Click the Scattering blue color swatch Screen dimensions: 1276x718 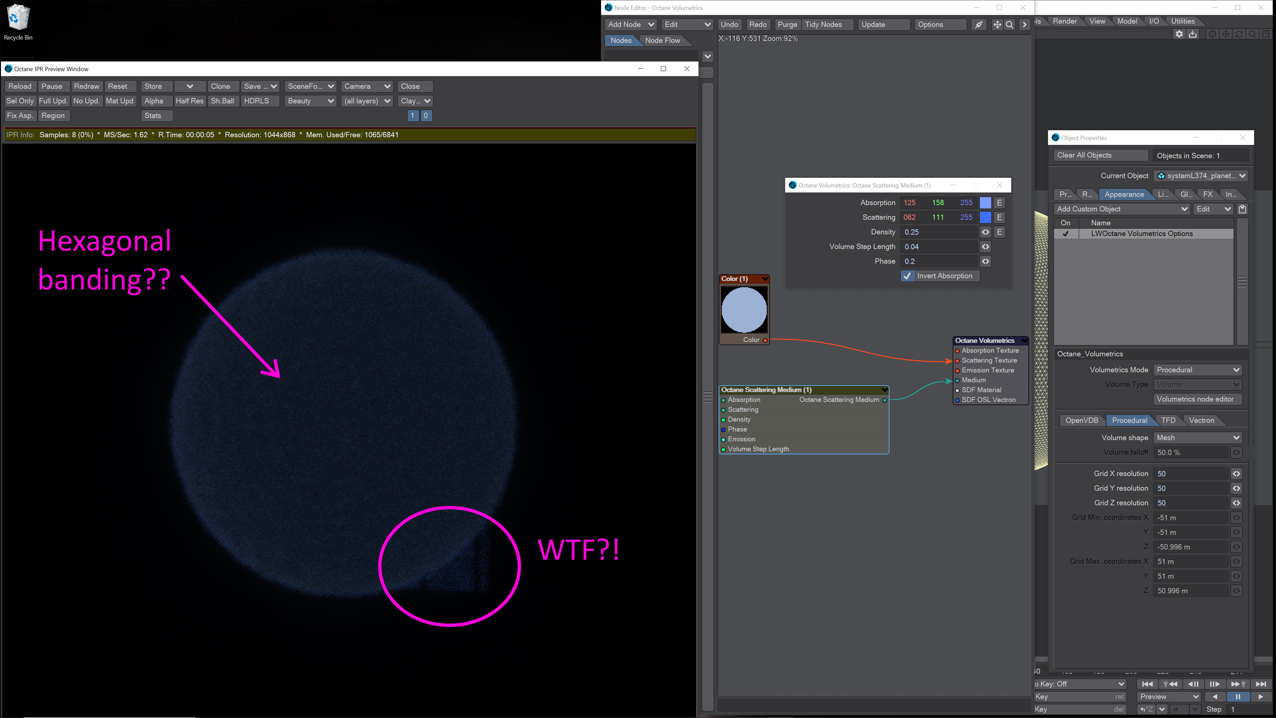pos(985,217)
